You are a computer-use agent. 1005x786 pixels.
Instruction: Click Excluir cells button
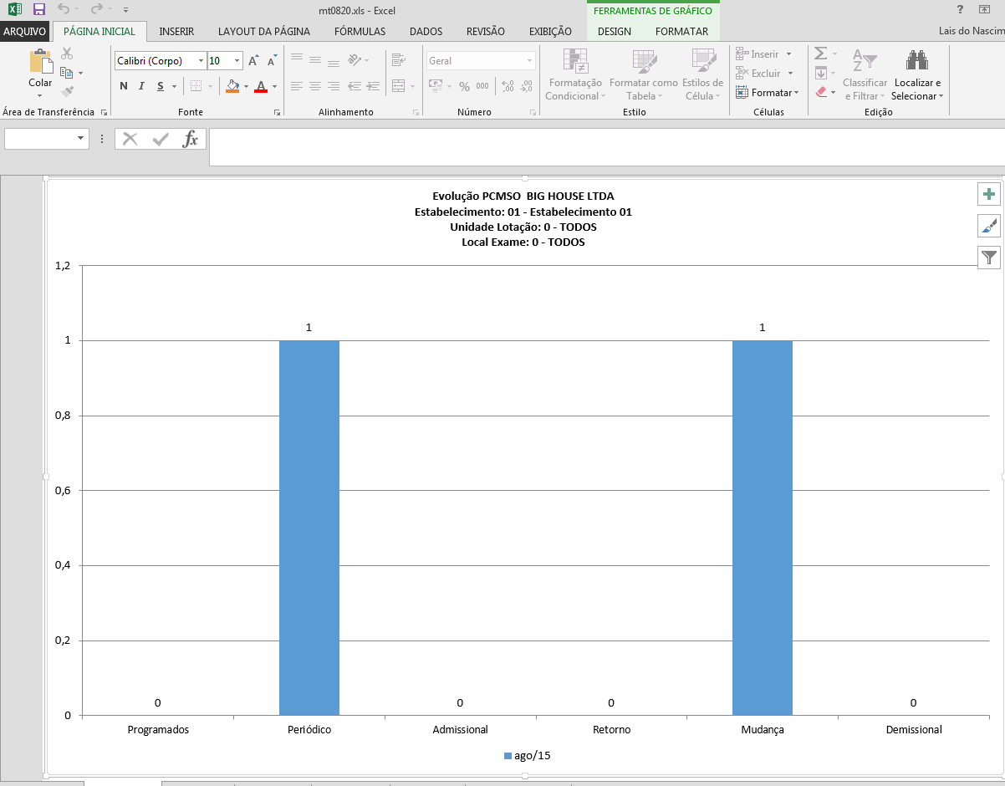pos(763,74)
